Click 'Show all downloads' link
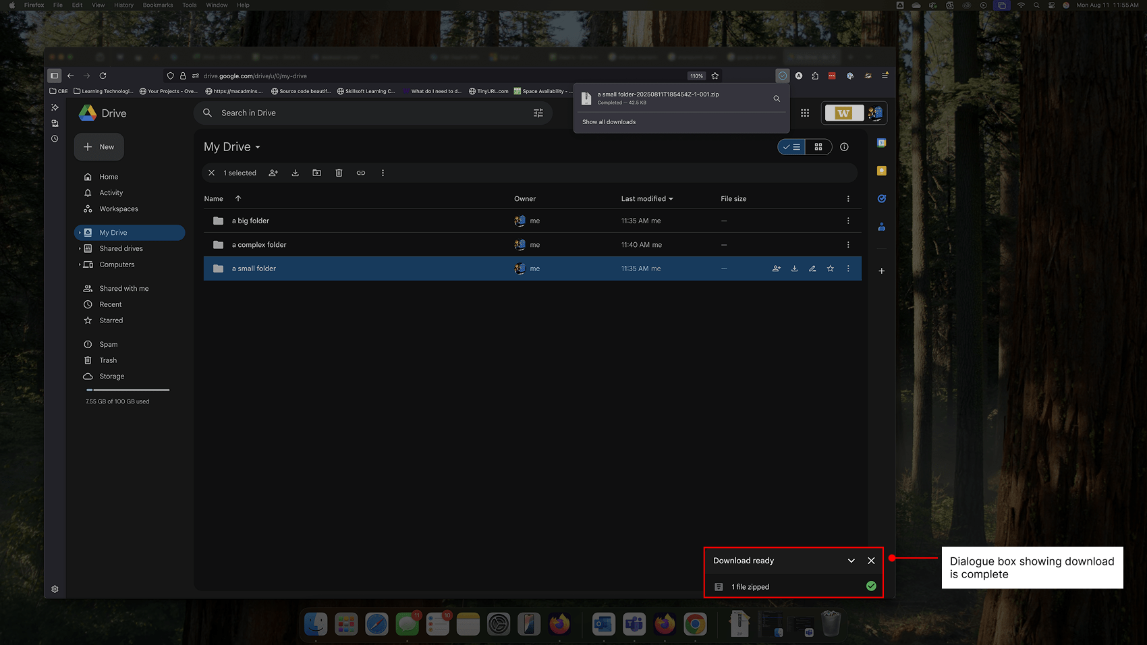The height and width of the screenshot is (645, 1147). 609,121
